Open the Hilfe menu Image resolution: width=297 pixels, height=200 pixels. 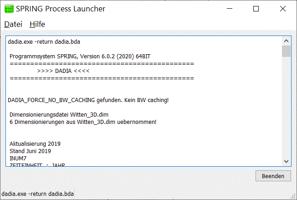[x=37, y=24]
